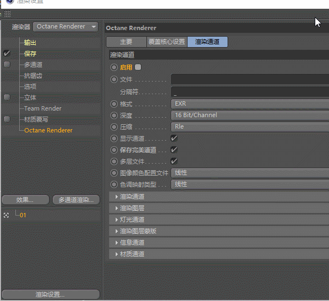
Task: Click the 压缩 keyframe circle
Action: (x=114, y=127)
